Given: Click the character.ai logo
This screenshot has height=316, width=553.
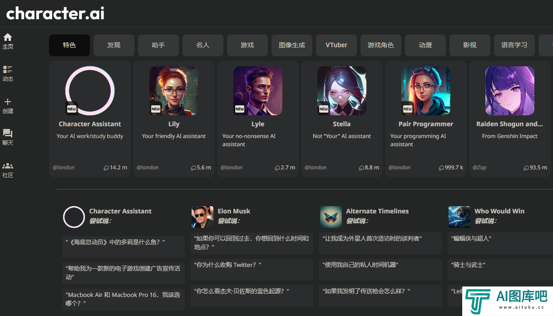Looking at the screenshot, I should coord(55,13).
